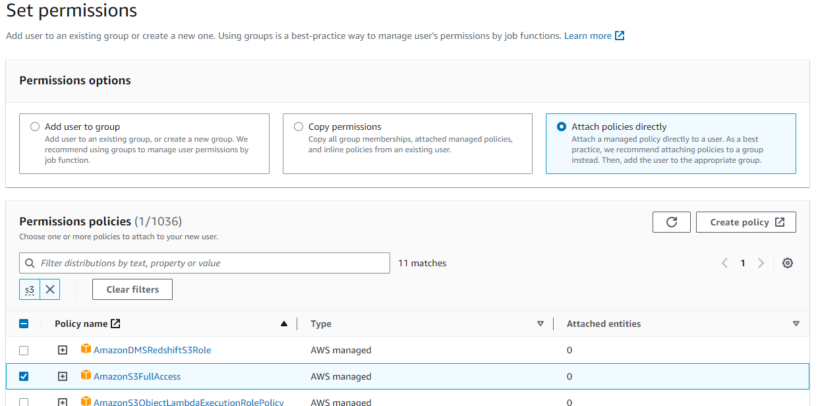
Task: Sort by Attached entities column arrow
Action: pyautogui.click(x=796, y=324)
